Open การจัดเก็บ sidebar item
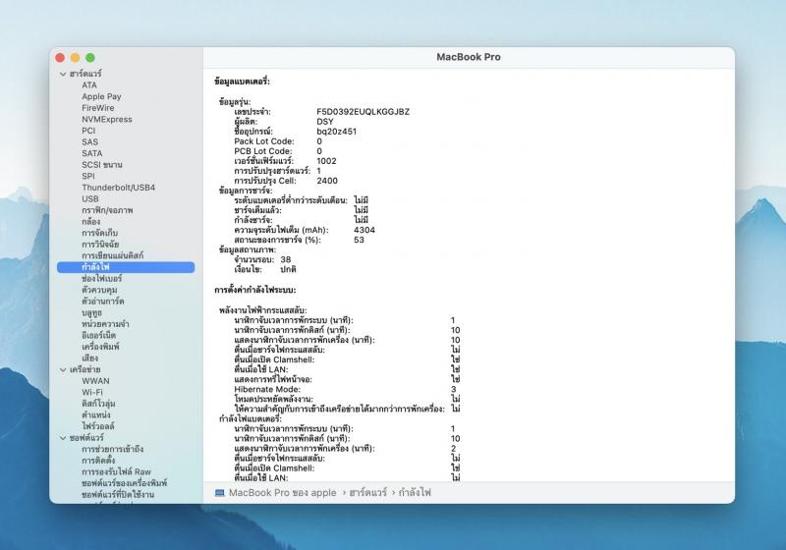Image resolution: width=786 pixels, height=550 pixels. click(x=100, y=233)
